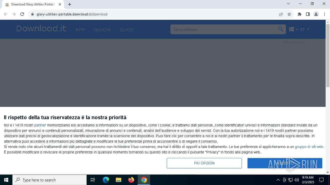Toggle the Chrome side panel icon
Screen dimensions: 330x185
308,14
